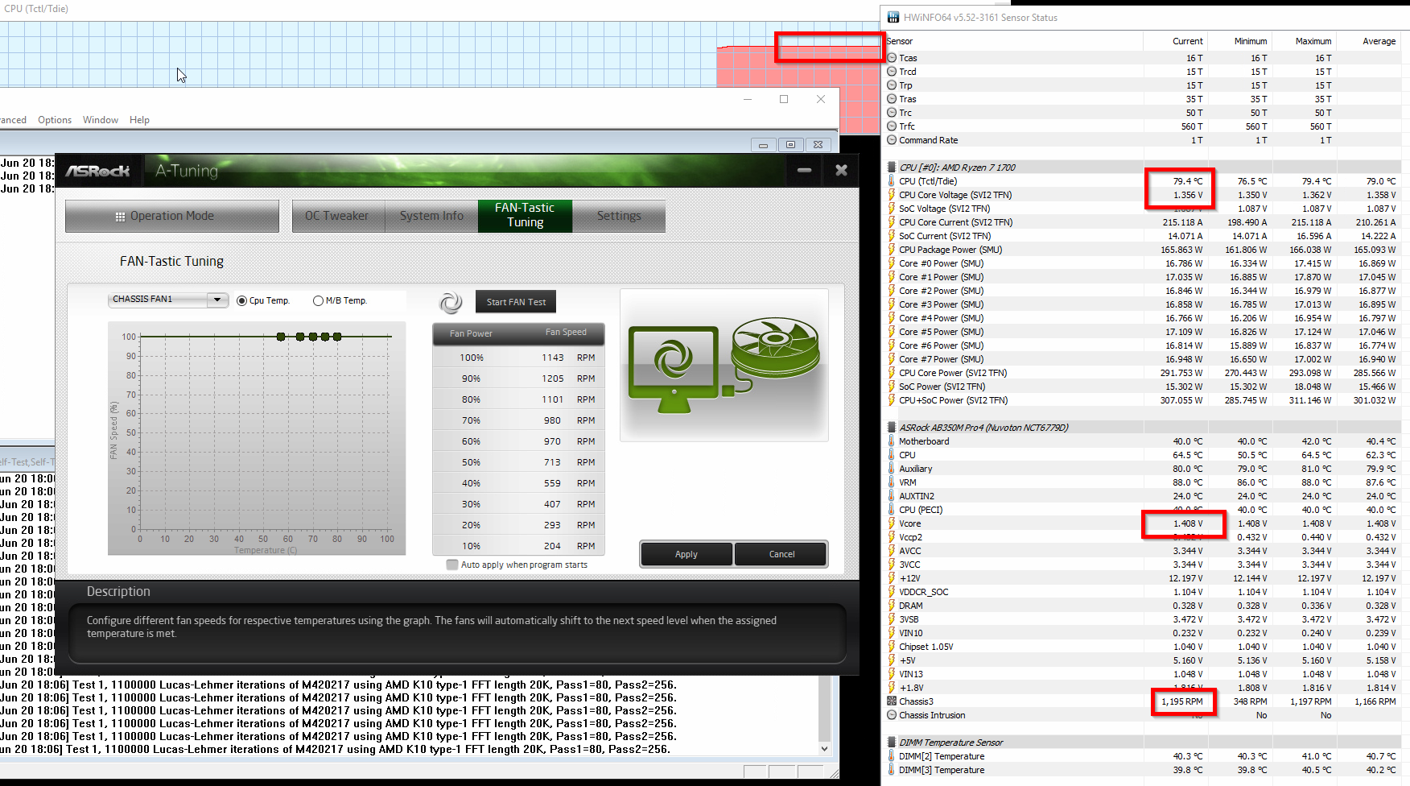Click the scroll down arrow of Prime95 log
Image resolution: width=1410 pixels, height=786 pixels.
824,748
